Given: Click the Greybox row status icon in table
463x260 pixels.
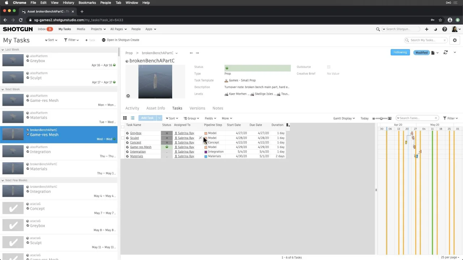Looking at the screenshot, I should [x=167, y=133].
